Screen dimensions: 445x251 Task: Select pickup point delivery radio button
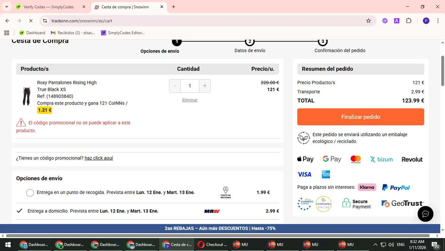coord(30,193)
